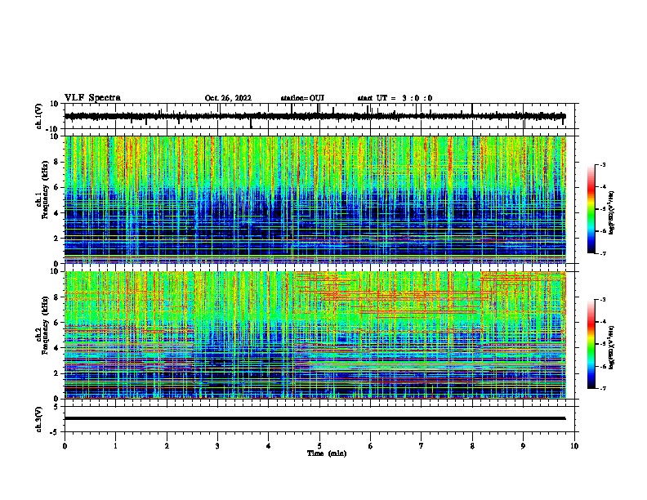The width and height of the screenshot is (647, 500).
Task: Click the ch.1 spectrogram color scale bar
Action: 591,209
